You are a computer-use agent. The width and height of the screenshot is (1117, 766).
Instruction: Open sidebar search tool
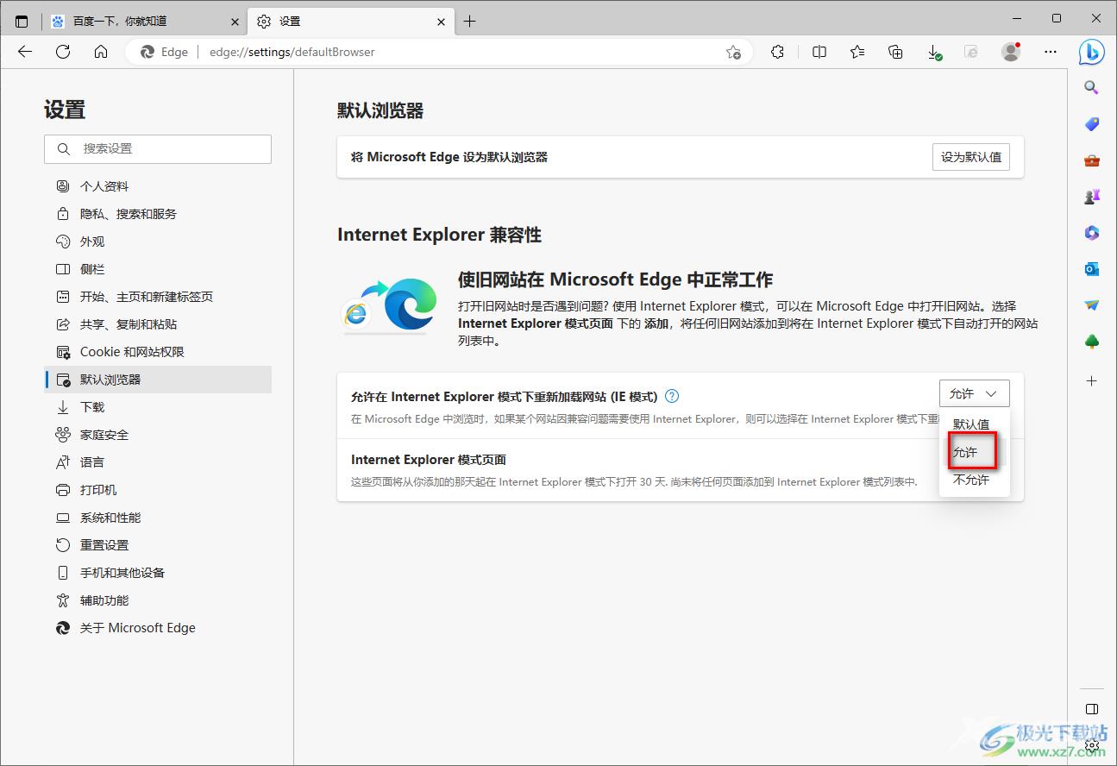coord(1091,87)
